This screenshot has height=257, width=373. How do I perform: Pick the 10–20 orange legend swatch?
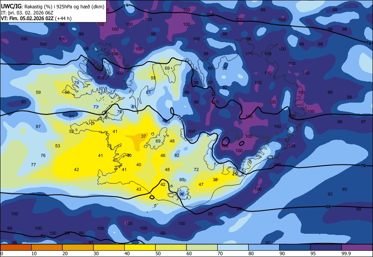click(x=47, y=247)
